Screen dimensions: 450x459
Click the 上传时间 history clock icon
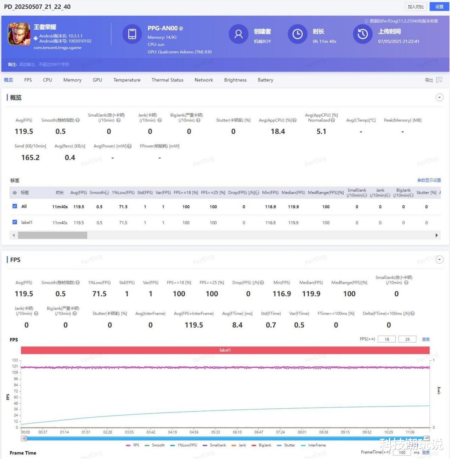[363, 34]
